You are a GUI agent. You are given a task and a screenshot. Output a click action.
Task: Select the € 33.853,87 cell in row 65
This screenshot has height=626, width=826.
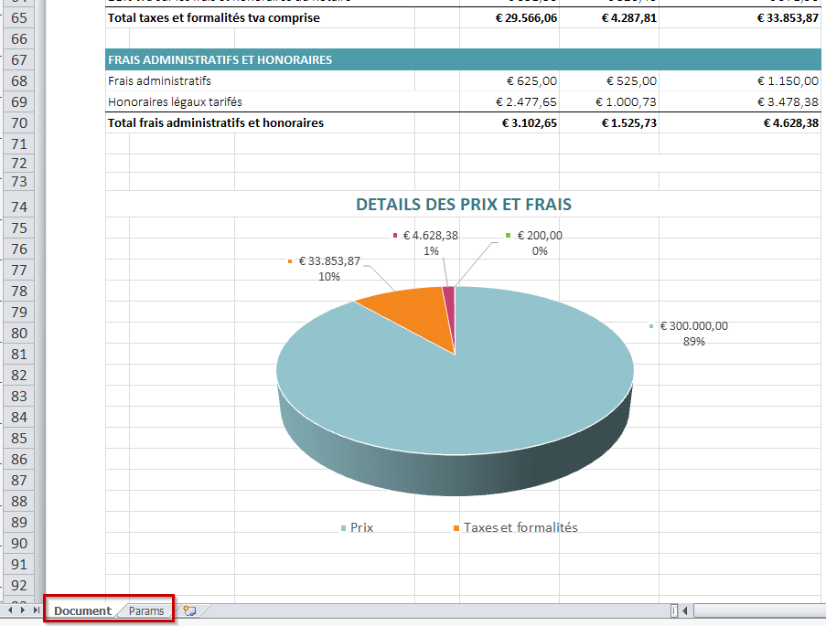click(x=740, y=17)
